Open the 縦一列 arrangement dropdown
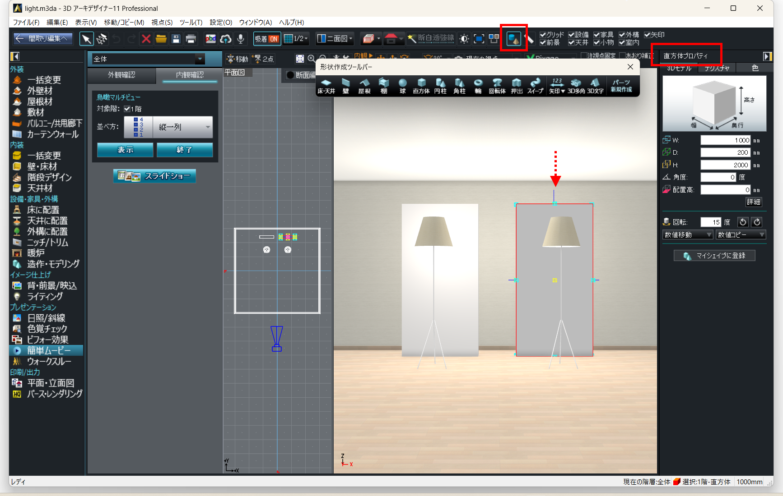 coord(182,127)
